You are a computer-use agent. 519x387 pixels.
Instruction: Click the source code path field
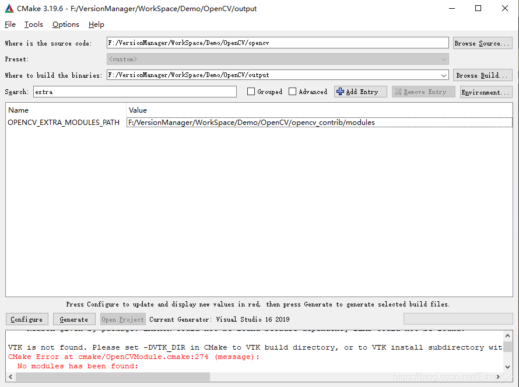click(278, 43)
